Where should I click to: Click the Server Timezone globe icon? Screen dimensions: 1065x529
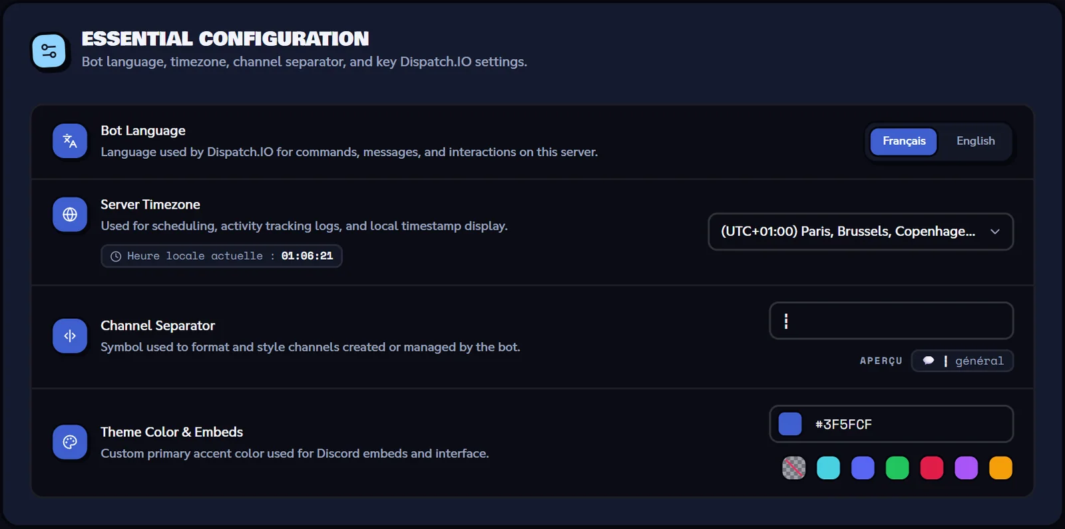70,215
